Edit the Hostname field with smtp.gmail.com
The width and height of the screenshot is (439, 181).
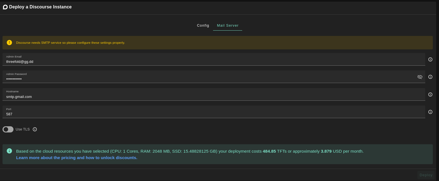tap(213, 97)
